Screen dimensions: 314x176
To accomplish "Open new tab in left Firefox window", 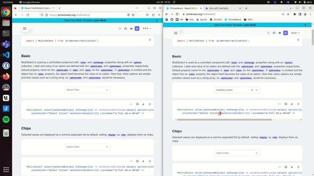I will pos(59,8).
